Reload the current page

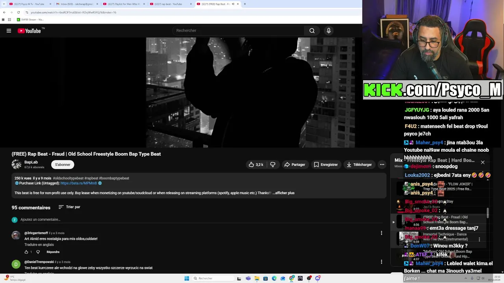(x=18, y=12)
